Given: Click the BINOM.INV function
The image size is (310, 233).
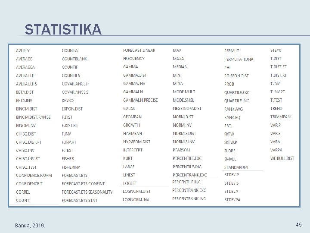Looking at the screenshot, I should (x=26, y=126).
